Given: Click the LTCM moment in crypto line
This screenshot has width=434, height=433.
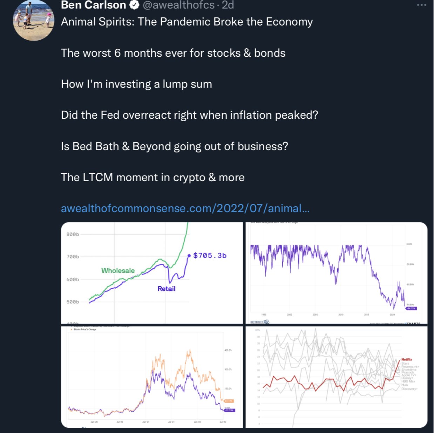Looking at the screenshot, I should (152, 177).
